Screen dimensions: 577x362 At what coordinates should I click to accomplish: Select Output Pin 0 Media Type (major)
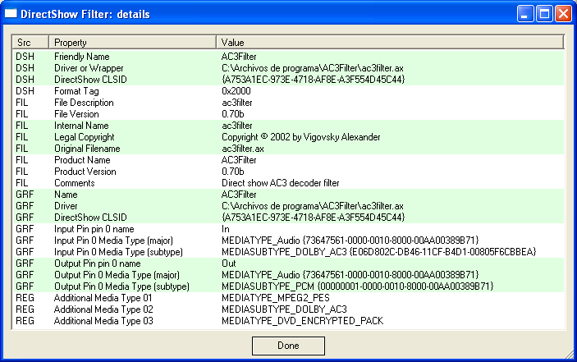(x=117, y=275)
